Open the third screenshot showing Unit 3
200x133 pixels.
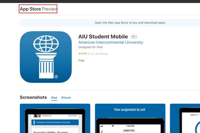pyautogui.click(x=185, y=118)
